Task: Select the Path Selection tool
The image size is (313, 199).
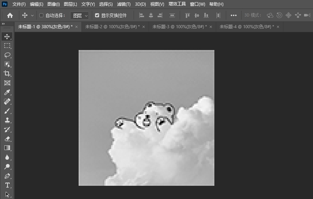Action: pos(7,194)
